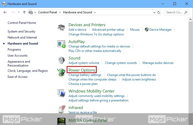Open Programs category in left sidebar

coord(14,50)
